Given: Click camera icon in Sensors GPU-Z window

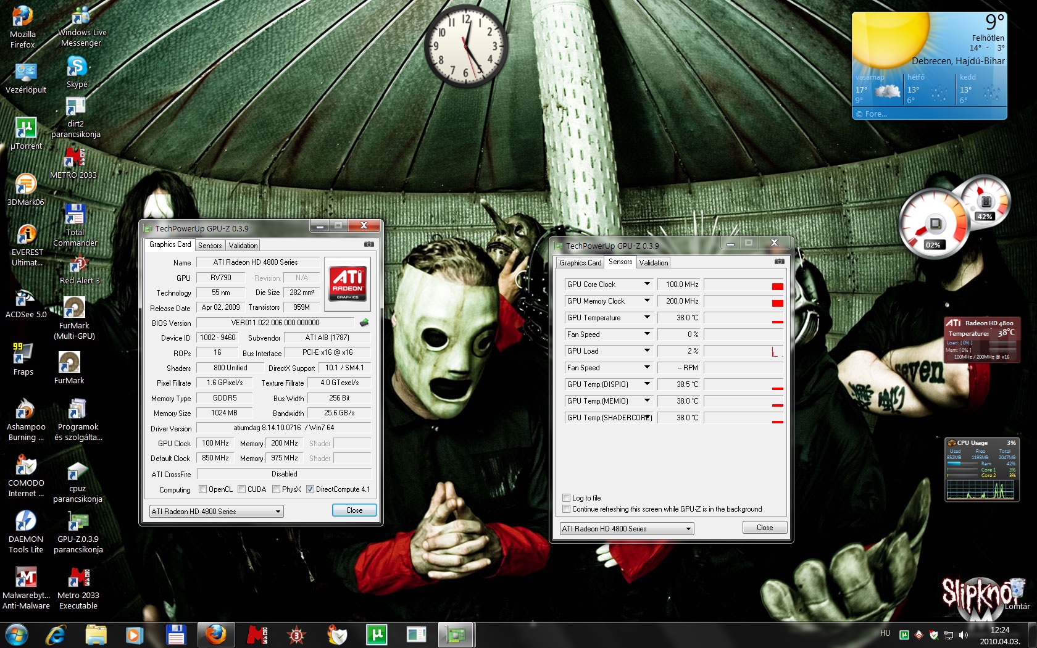Looking at the screenshot, I should (780, 262).
